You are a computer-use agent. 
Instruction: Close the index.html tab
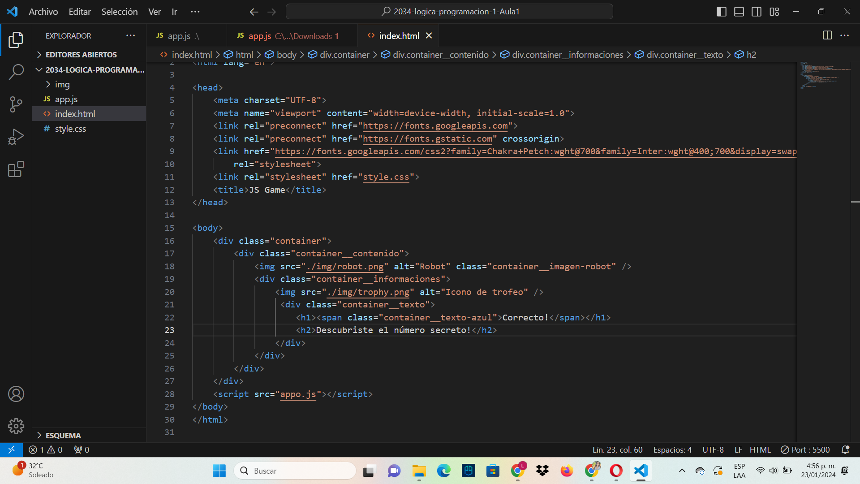[429, 35]
